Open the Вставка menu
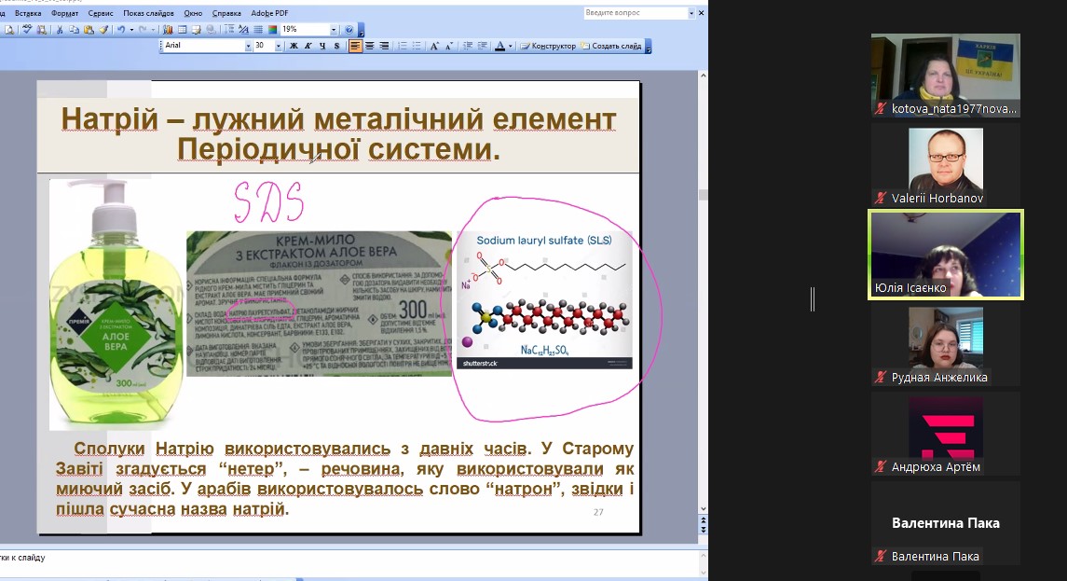This screenshot has width=1067, height=581. pyautogui.click(x=28, y=13)
